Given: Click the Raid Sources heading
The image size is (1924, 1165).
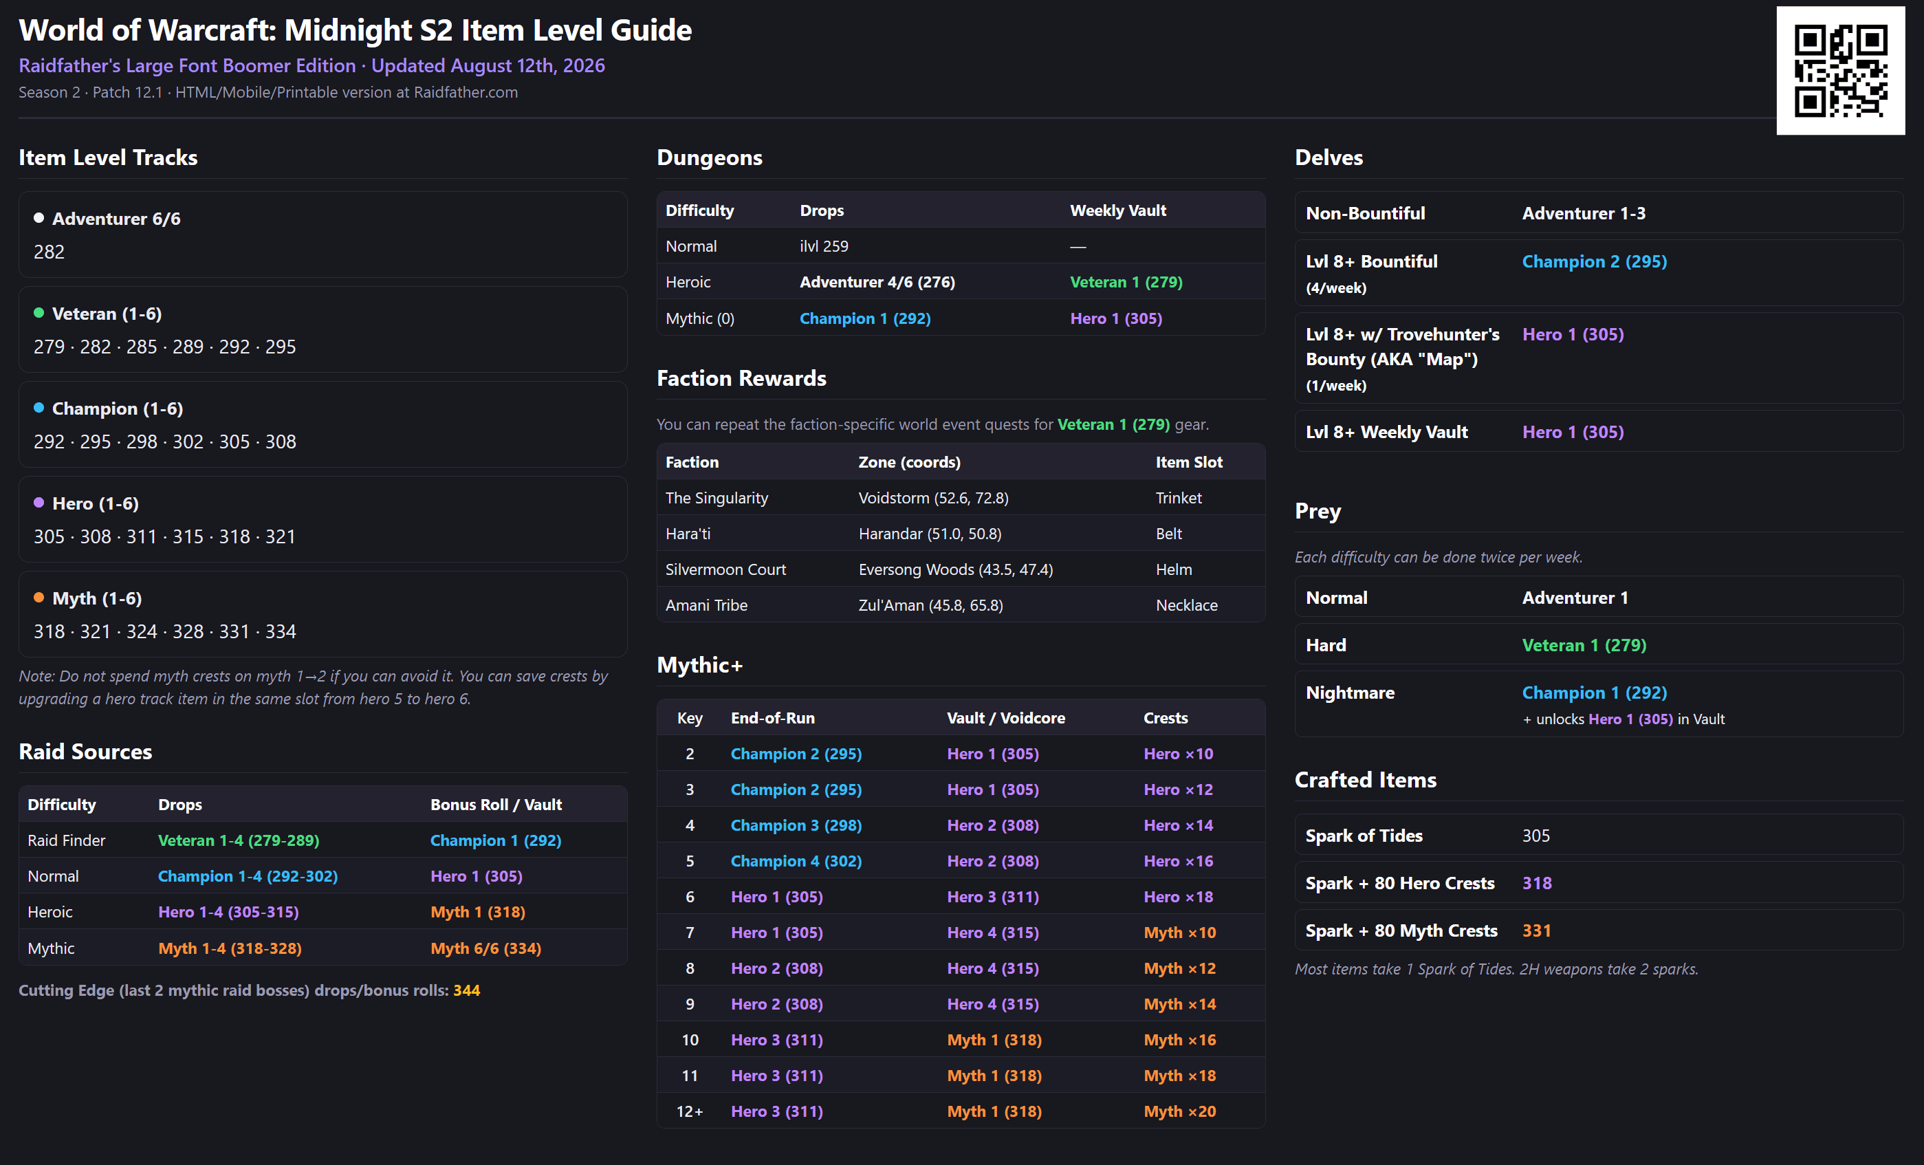Looking at the screenshot, I should pos(85,751).
